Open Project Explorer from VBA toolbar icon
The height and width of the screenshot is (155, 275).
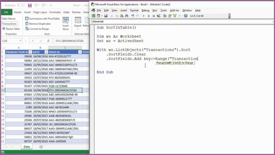165,16
